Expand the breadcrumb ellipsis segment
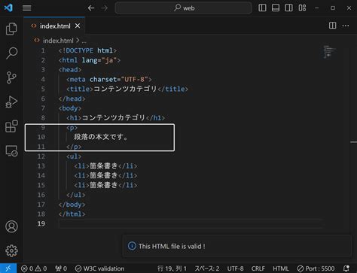Image resolution: width=357 pixels, height=273 pixels. click(x=84, y=41)
